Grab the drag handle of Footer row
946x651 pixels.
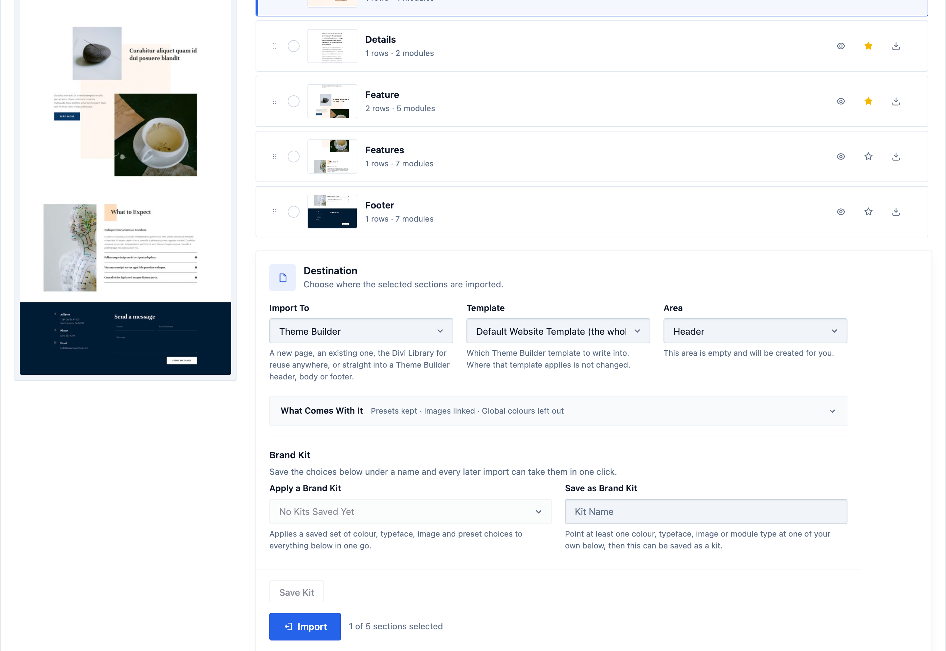(275, 212)
